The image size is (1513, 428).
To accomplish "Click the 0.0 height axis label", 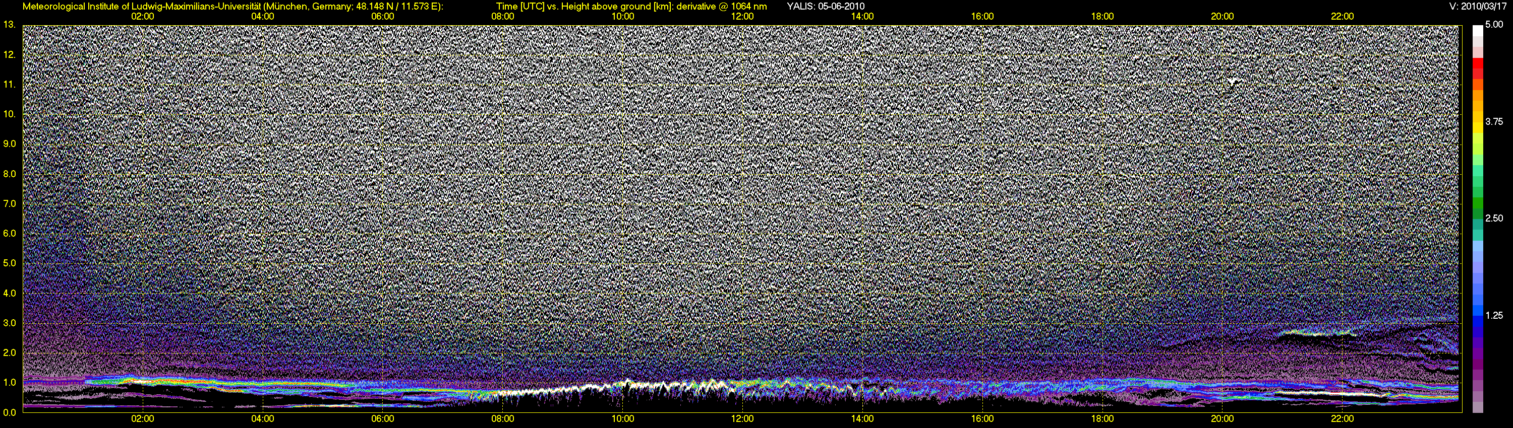I will tap(10, 412).
